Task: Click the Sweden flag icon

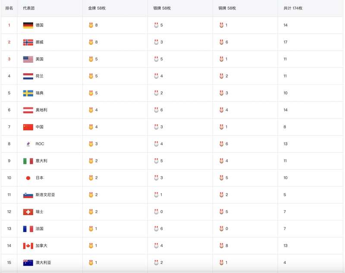Action: point(28,93)
